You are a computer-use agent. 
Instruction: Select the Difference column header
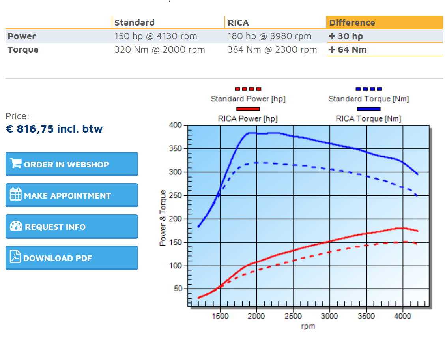352,22
